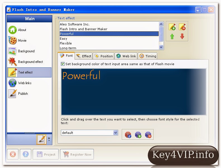The image size is (221, 168).
Task: Click scroll up arrow of text list
Action: click(x=161, y=24)
